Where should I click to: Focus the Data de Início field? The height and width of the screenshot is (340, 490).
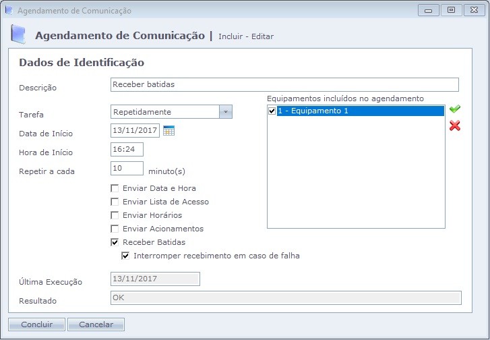coord(135,131)
